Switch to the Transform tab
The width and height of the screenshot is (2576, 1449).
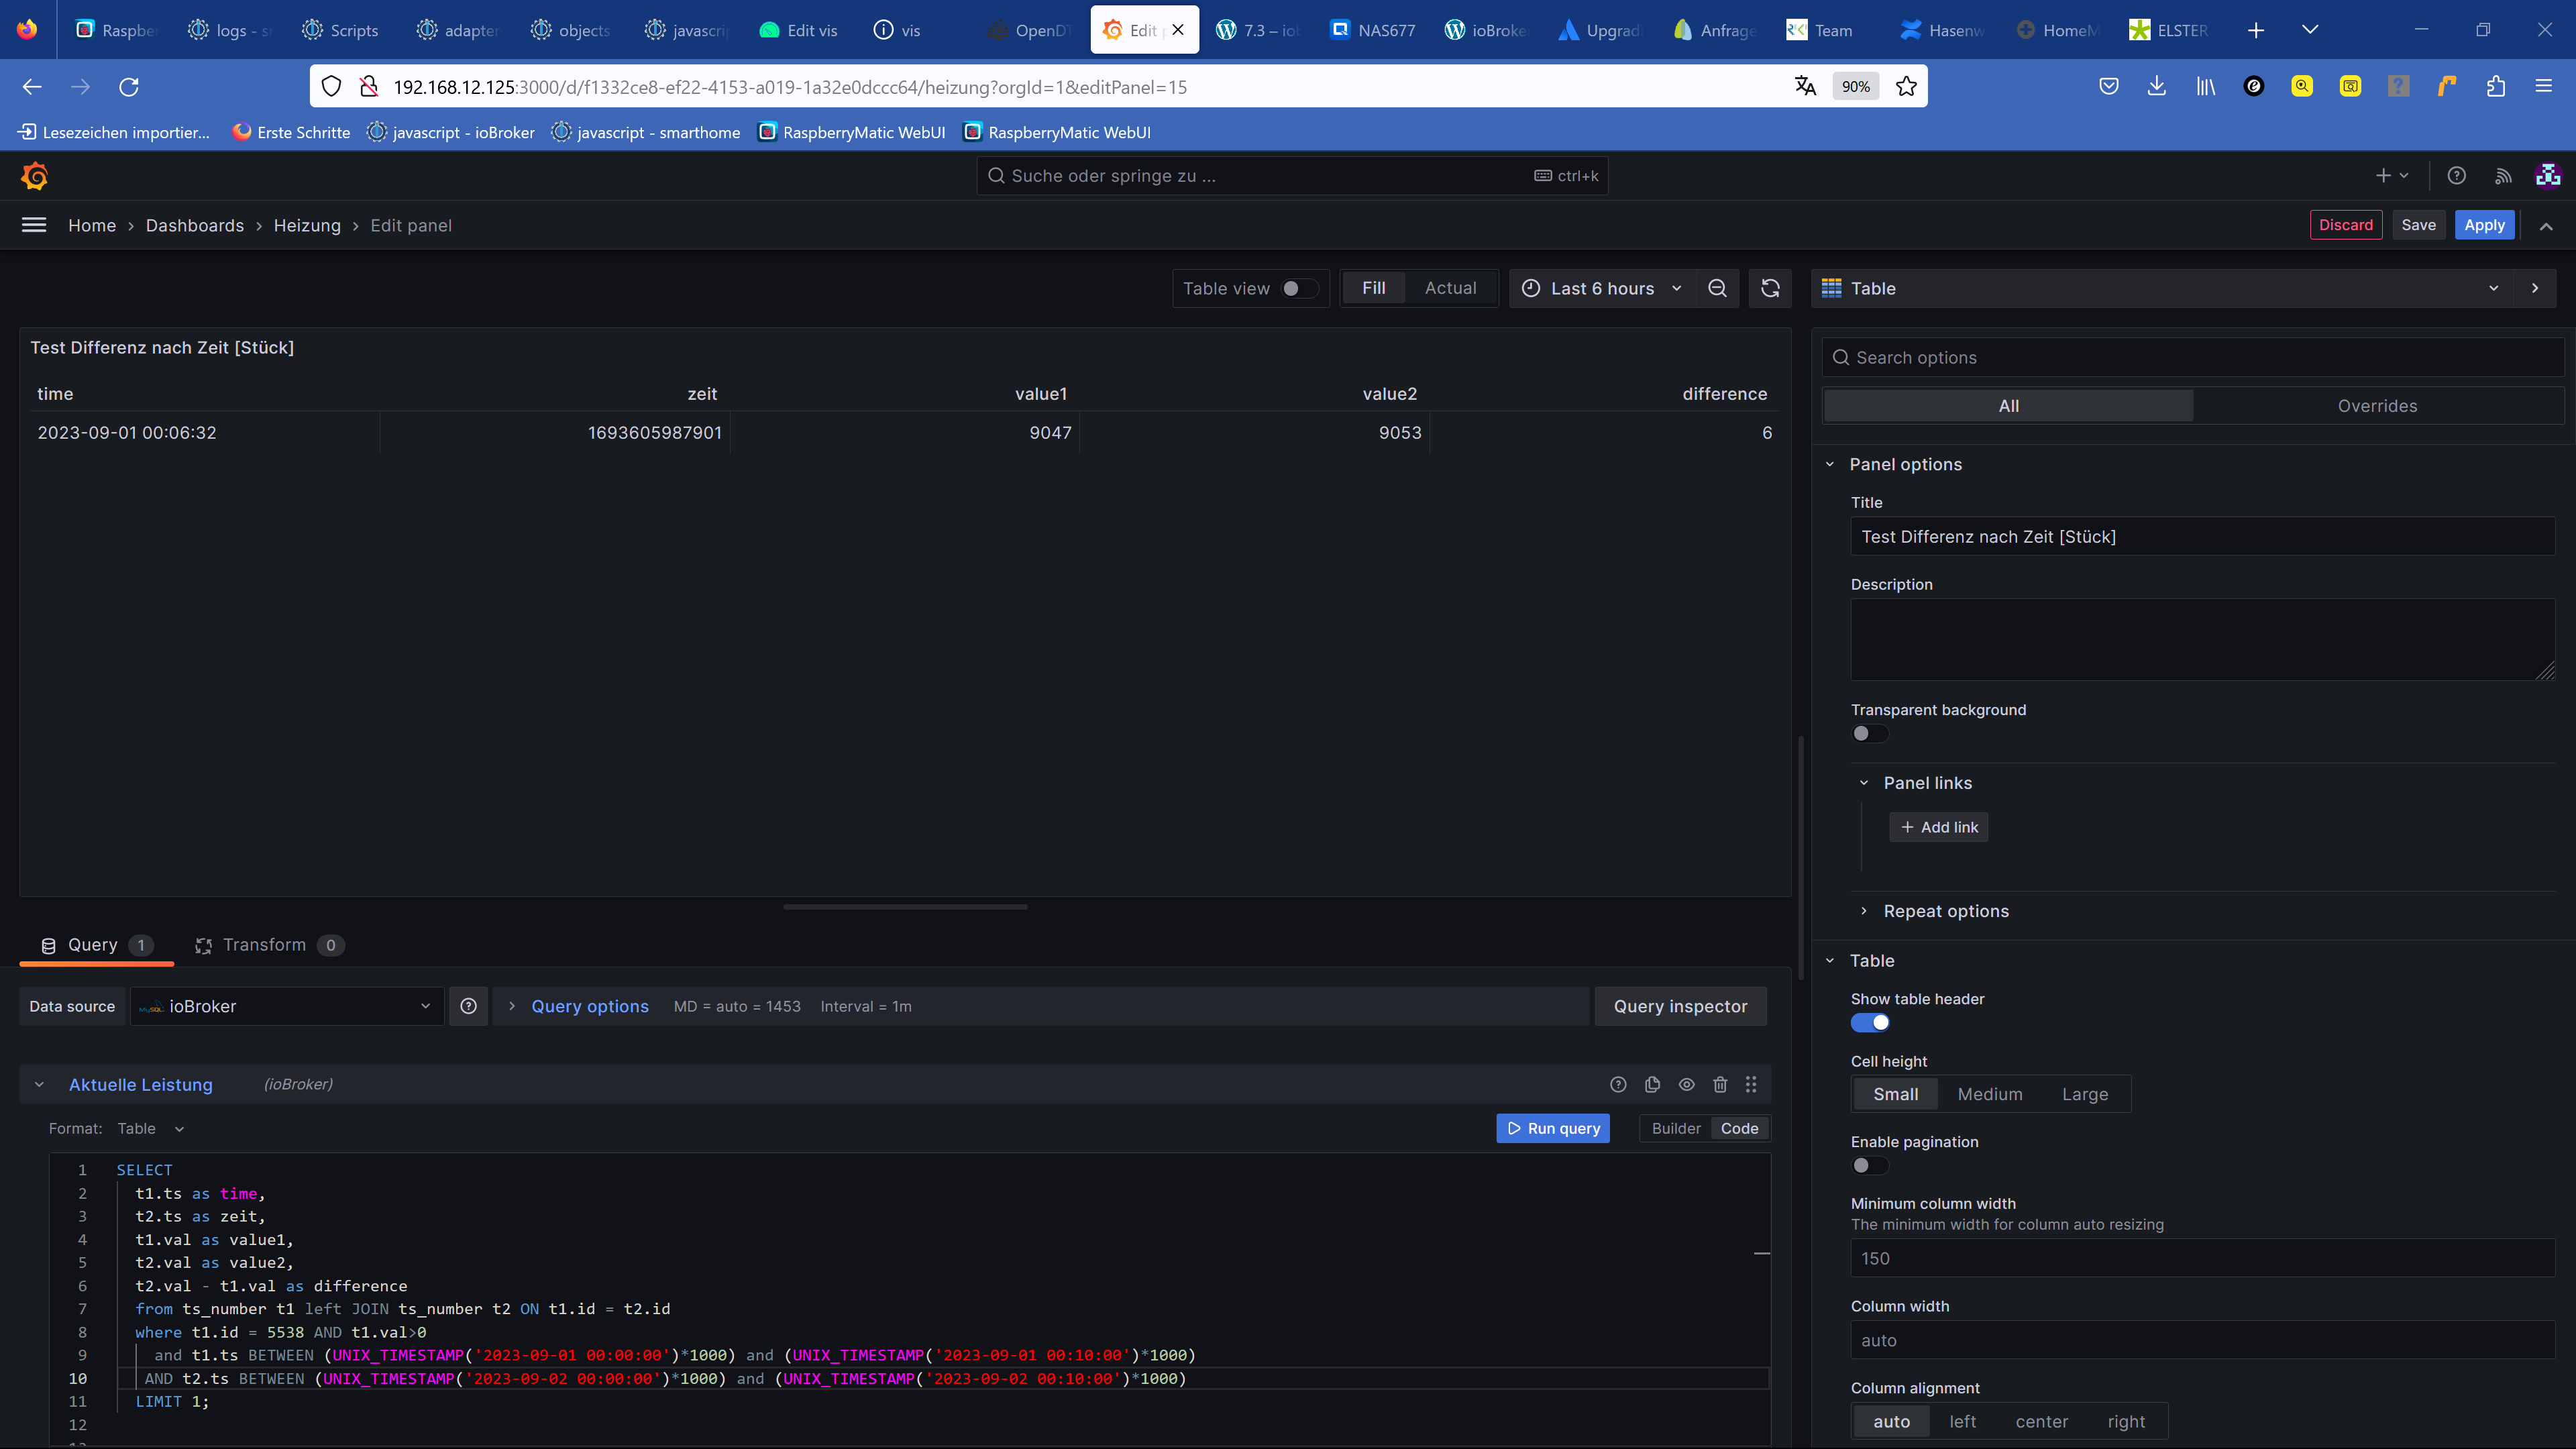click(x=264, y=945)
